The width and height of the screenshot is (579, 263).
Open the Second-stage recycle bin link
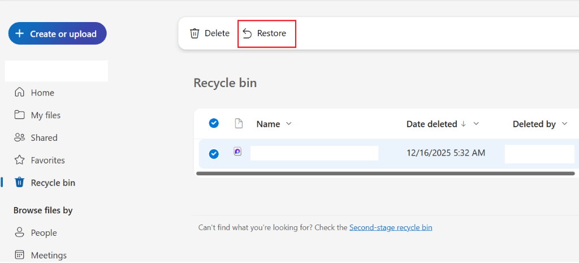point(391,227)
